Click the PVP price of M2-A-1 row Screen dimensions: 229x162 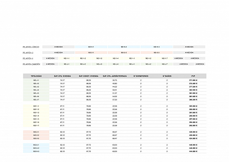pos(193,145)
